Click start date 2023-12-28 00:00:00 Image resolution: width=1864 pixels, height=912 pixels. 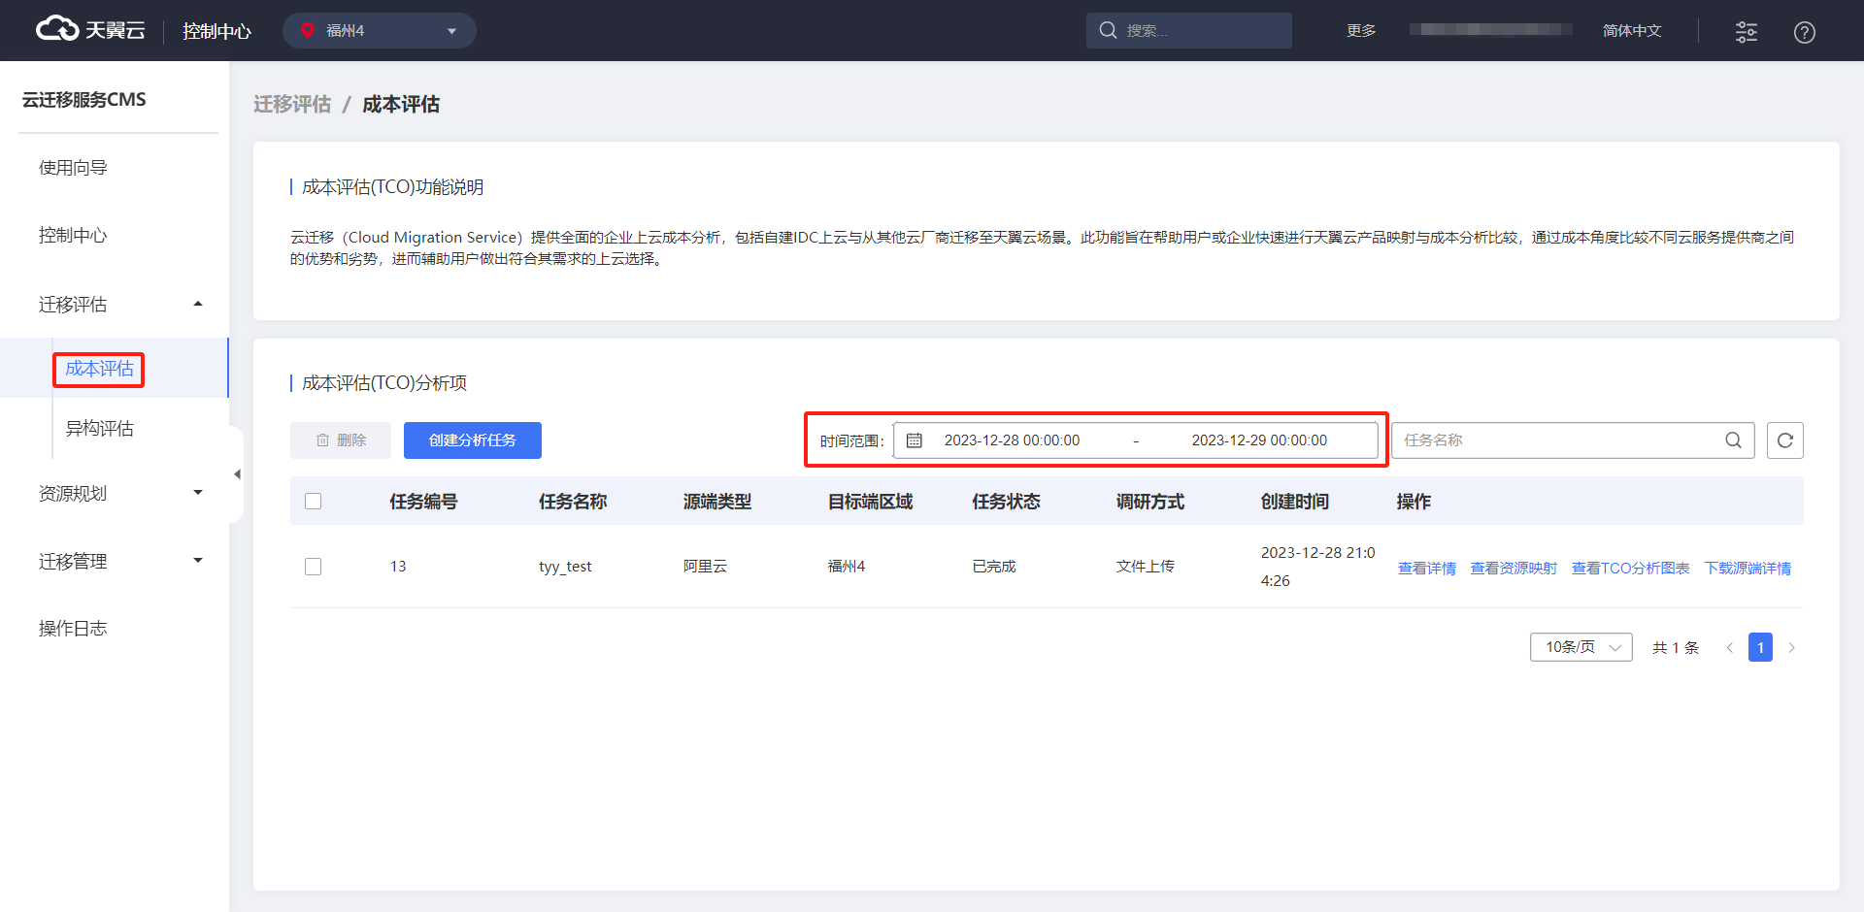[x=1012, y=440]
